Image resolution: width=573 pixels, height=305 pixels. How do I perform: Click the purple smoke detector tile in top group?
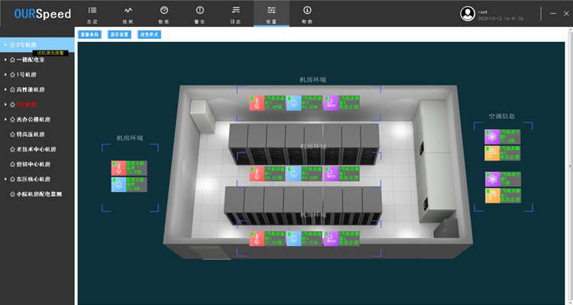(331, 103)
